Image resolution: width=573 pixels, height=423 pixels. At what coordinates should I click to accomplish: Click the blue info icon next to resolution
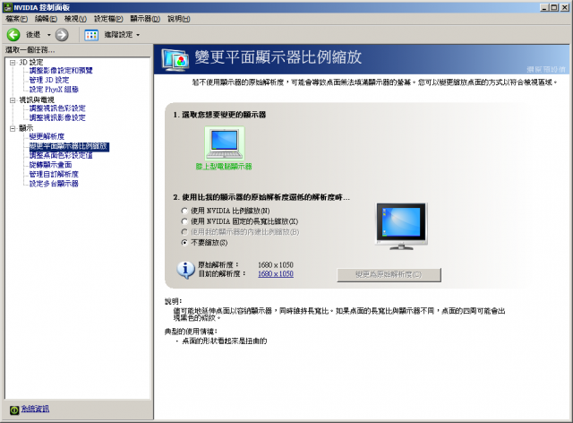[x=185, y=270]
